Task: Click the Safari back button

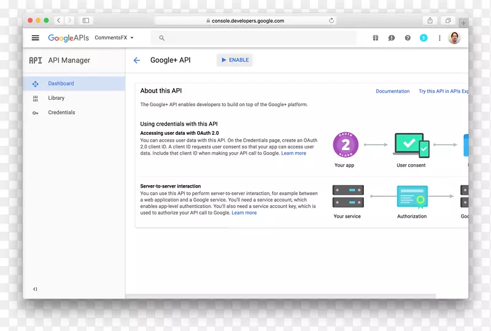Action: 58,20
